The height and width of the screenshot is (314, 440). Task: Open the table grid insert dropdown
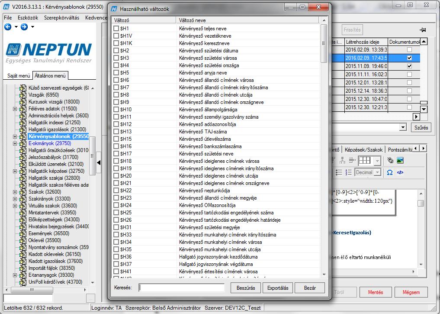(x=377, y=161)
